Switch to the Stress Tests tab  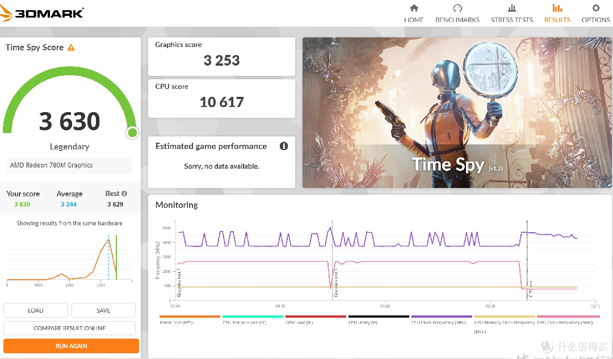click(x=512, y=13)
